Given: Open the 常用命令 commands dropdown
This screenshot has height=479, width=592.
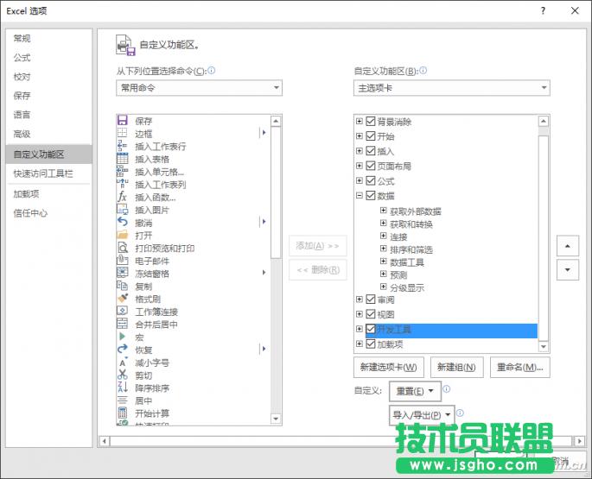Looking at the screenshot, I should click(199, 88).
